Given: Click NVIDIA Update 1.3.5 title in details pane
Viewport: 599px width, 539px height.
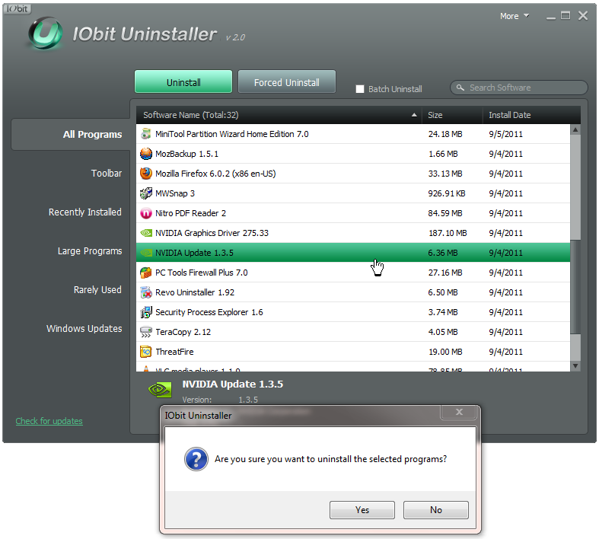Looking at the screenshot, I should pos(233,384).
